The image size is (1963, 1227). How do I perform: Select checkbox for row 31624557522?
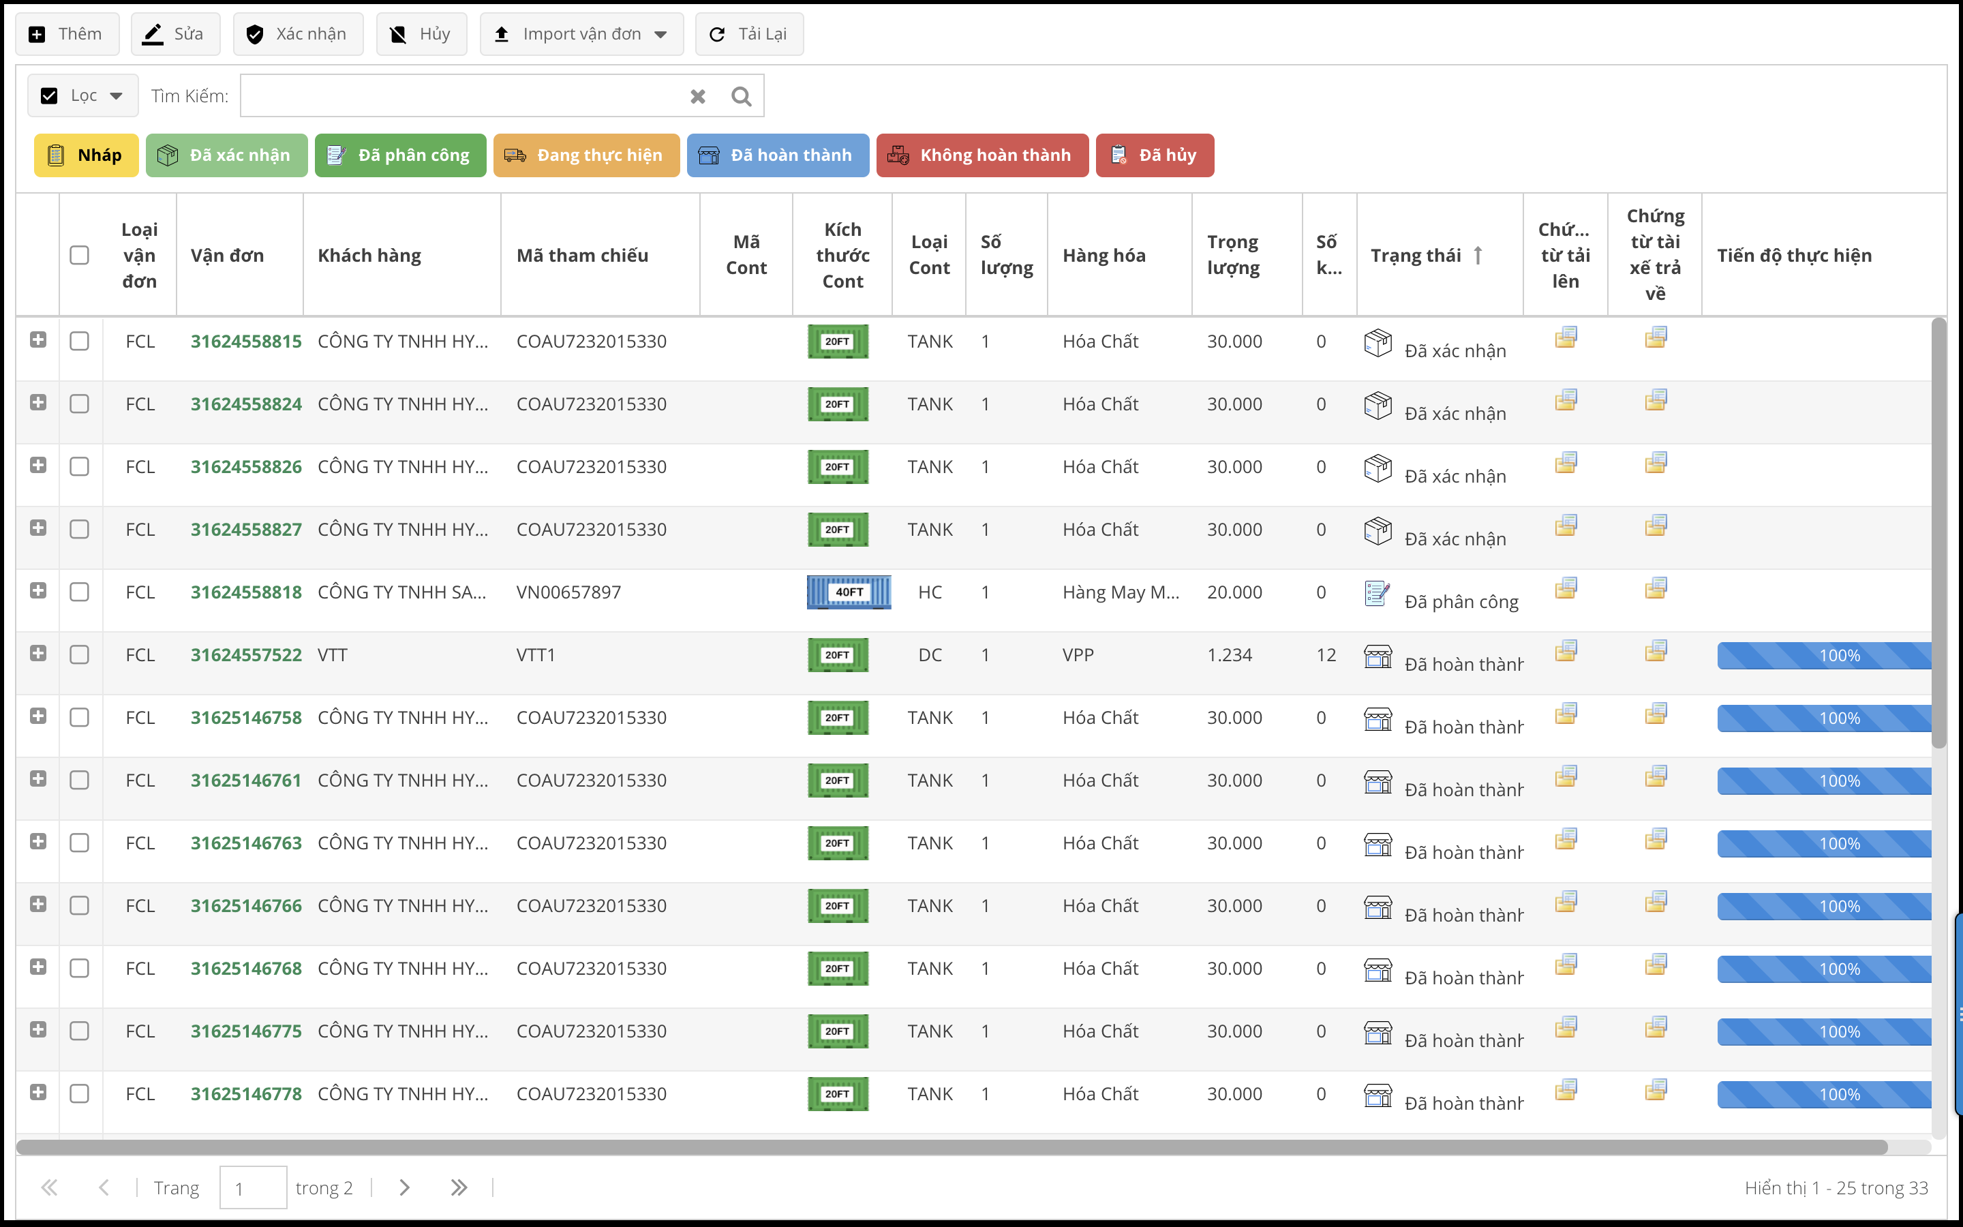80,655
